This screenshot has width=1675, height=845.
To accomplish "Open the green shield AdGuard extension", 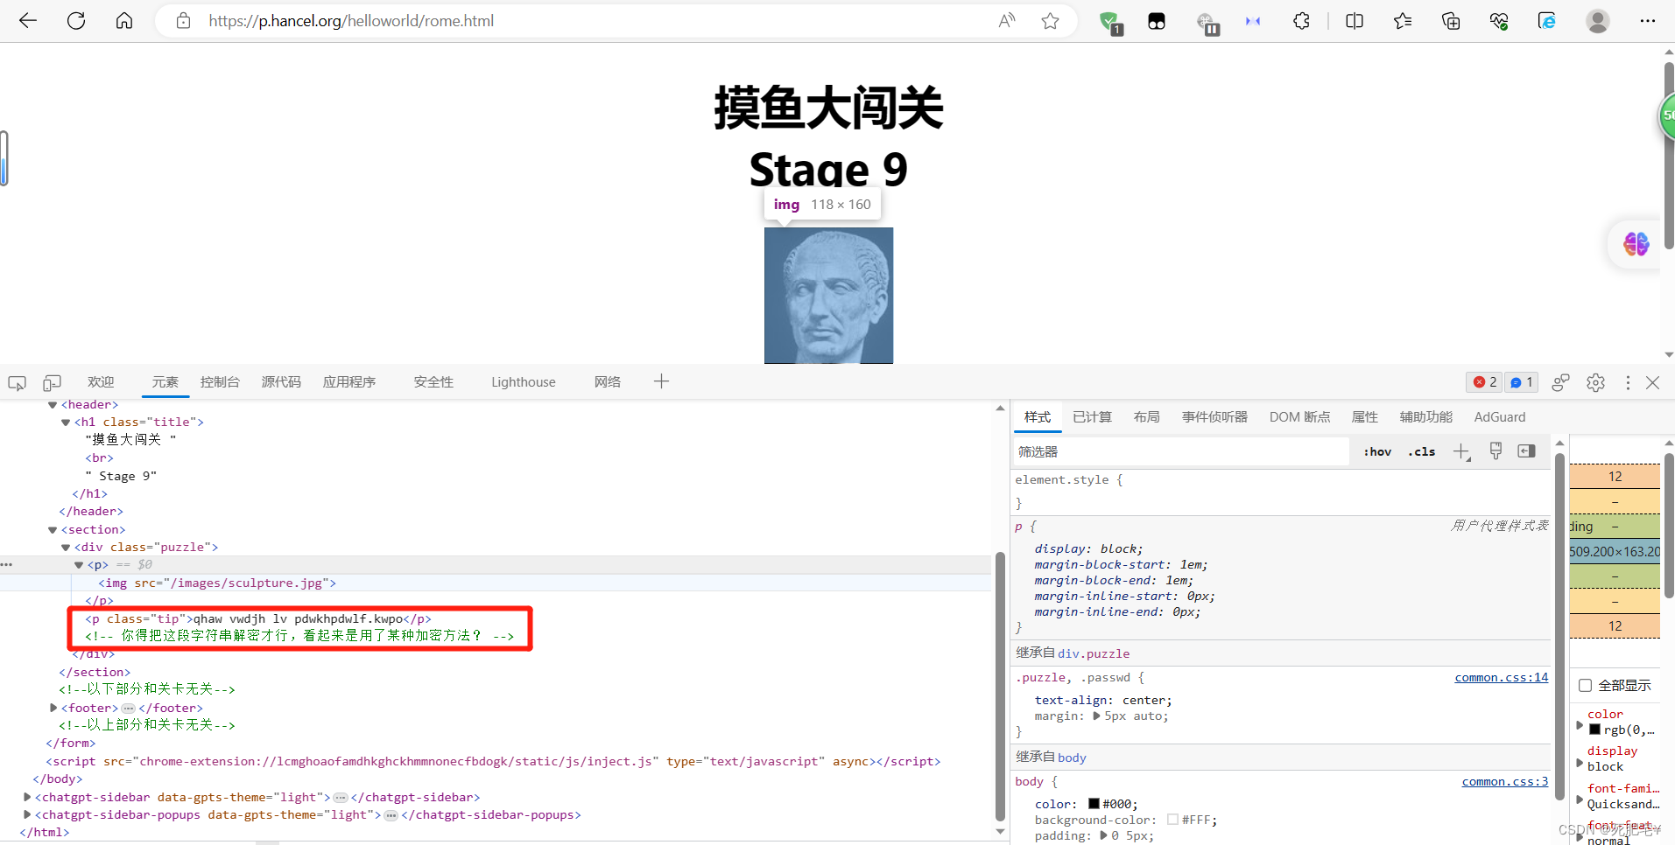I will click(1110, 23).
